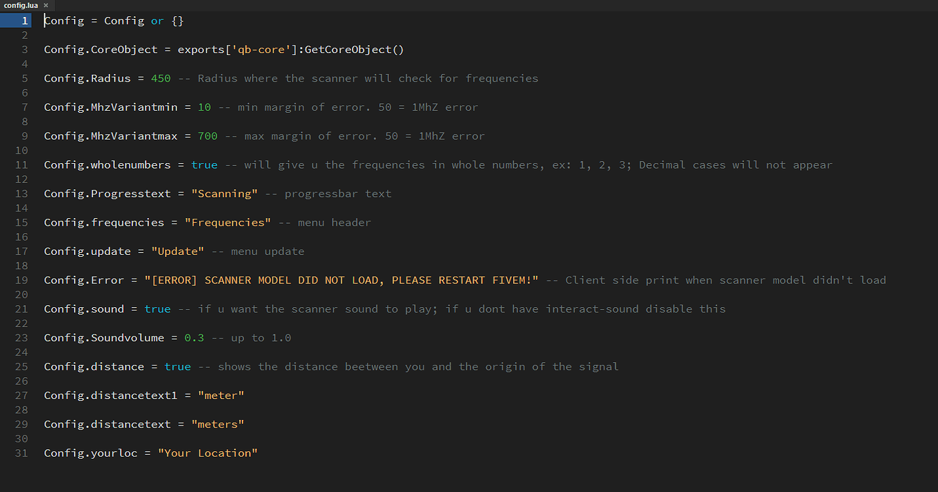Click the "meters" string on Config.distancetext

click(218, 423)
